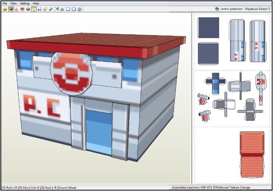Switch to split two-pane layout icon
The image size is (273, 191).
tap(68, 9)
